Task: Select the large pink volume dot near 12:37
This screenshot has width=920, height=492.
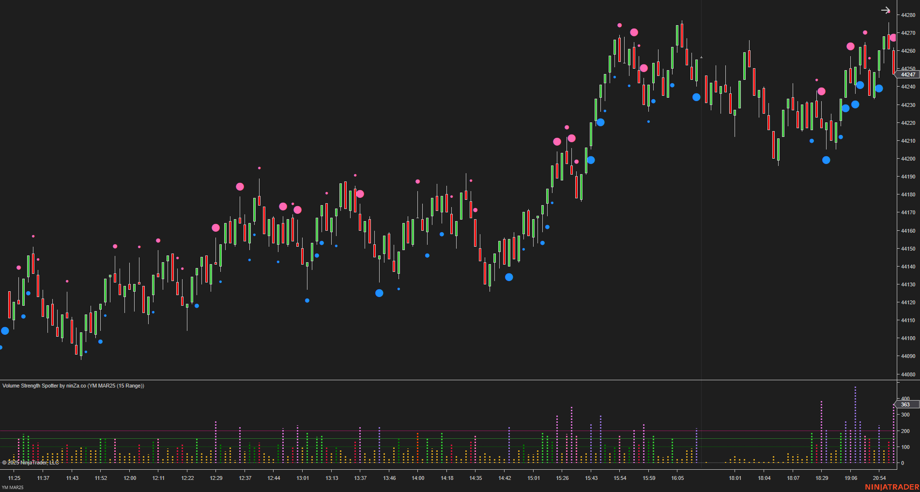Action: pos(240,186)
